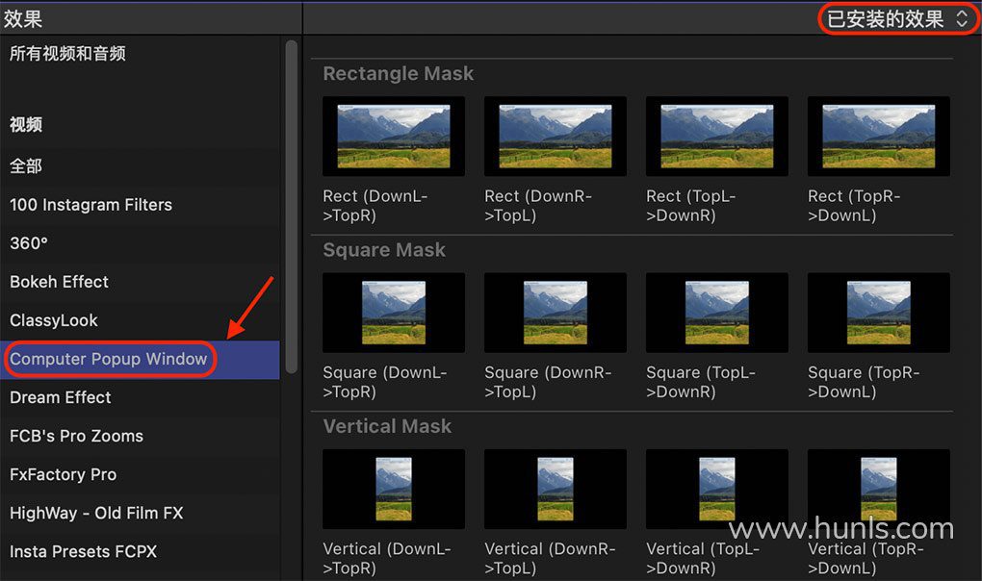Select Rect (DownL->TopR) effect thumbnail

[x=394, y=137]
